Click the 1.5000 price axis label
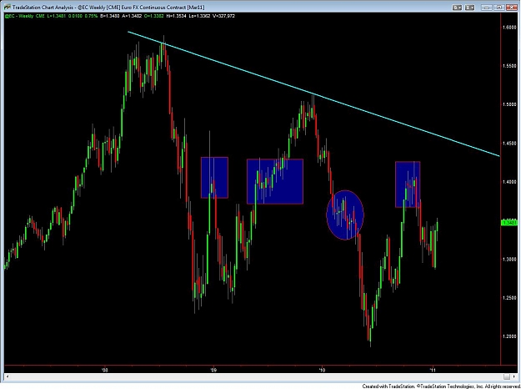 click(510, 104)
